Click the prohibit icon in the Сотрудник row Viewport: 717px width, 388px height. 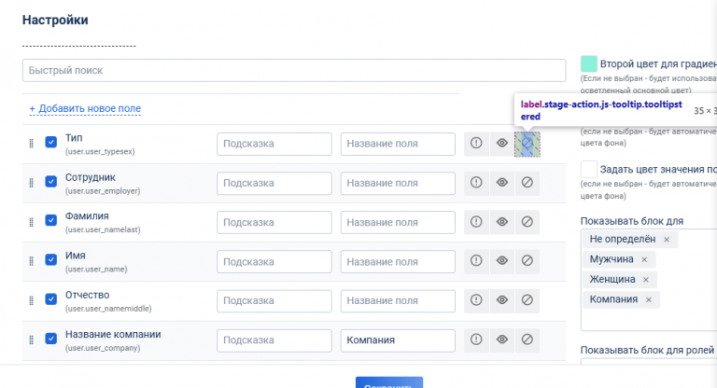tap(527, 183)
